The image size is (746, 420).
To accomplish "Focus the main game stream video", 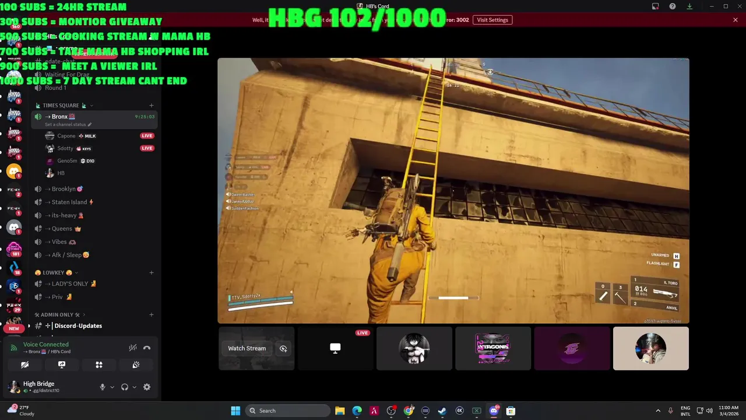I will [x=453, y=191].
